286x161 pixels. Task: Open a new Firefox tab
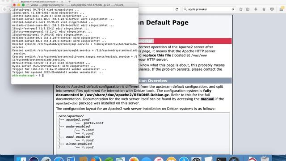(69, 2)
